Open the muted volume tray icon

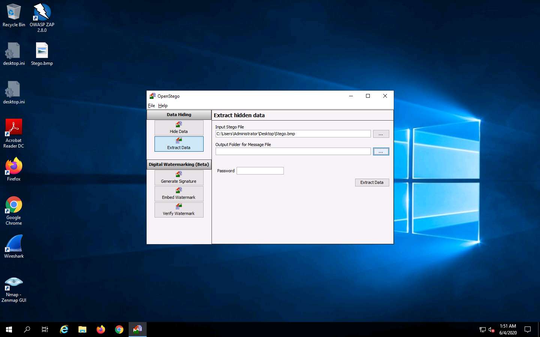(492, 330)
